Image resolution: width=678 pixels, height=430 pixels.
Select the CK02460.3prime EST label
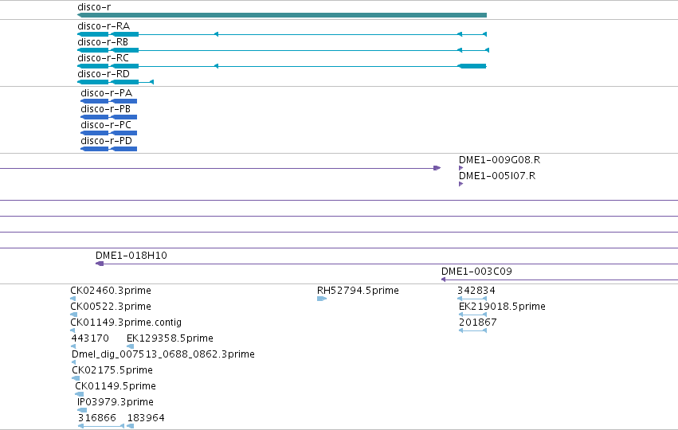111,291
